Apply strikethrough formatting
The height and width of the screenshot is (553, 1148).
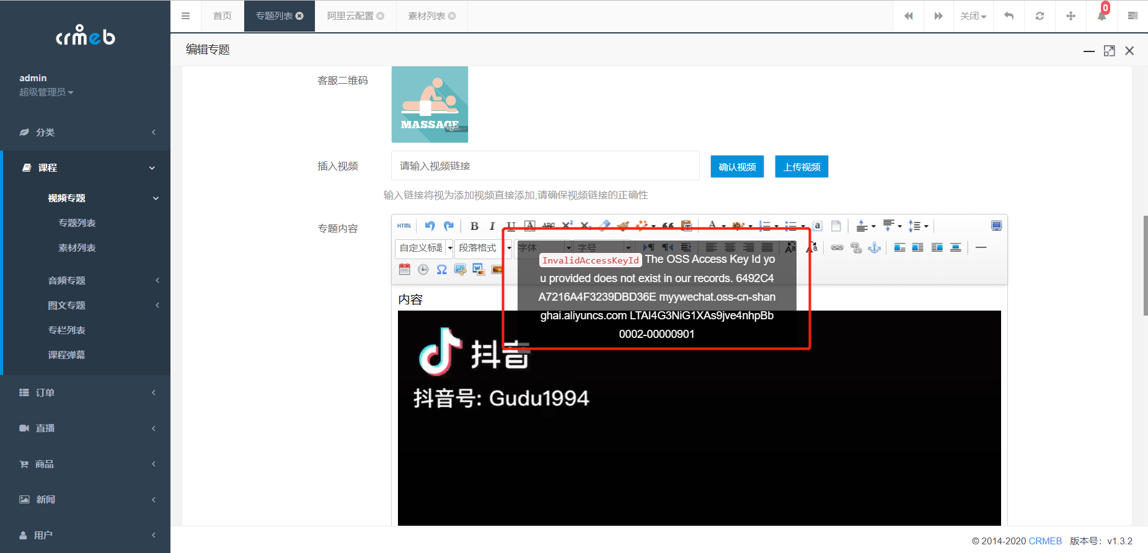point(549,226)
